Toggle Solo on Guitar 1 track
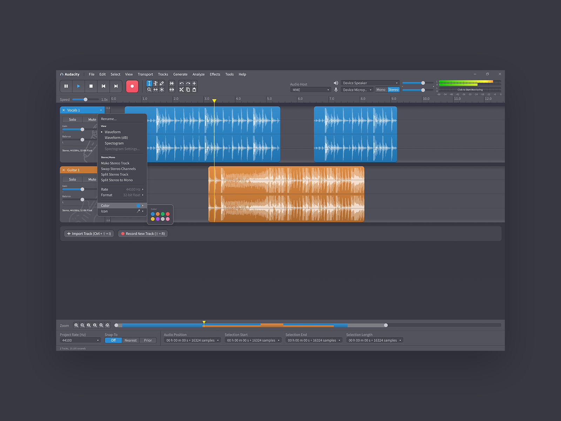The height and width of the screenshot is (421, 561). pyautogui.click(x=73, y=180)
